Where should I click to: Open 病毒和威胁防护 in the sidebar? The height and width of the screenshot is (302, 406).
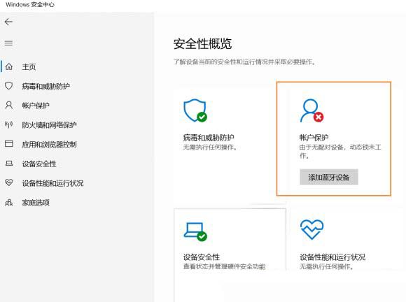coord(45,86)
